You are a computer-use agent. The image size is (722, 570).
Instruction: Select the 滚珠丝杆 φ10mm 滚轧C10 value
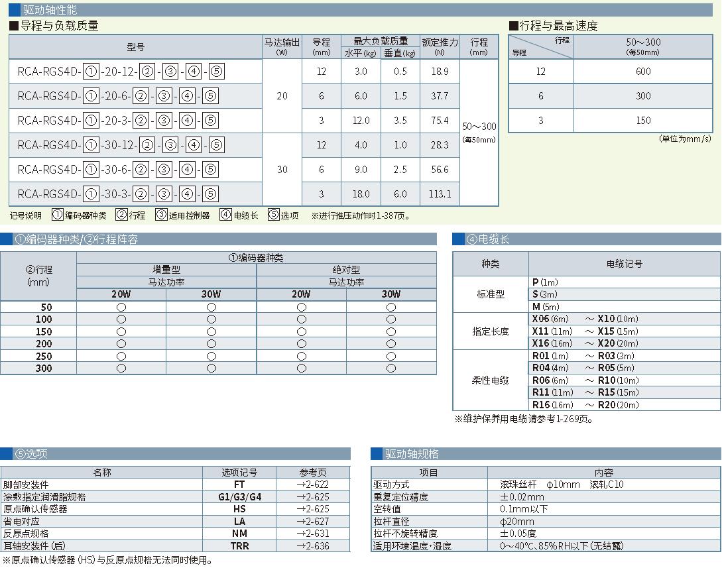(562, 484)
